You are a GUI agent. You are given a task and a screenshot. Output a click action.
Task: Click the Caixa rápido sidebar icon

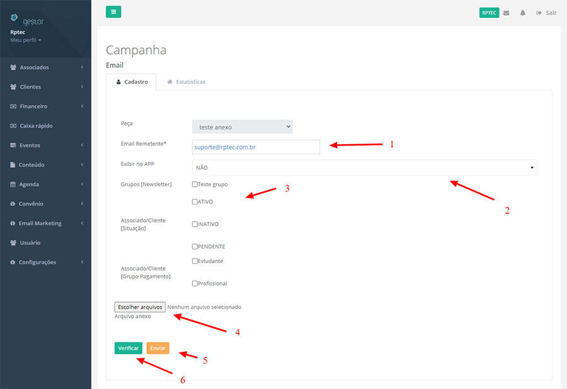(x=13, y=126)
